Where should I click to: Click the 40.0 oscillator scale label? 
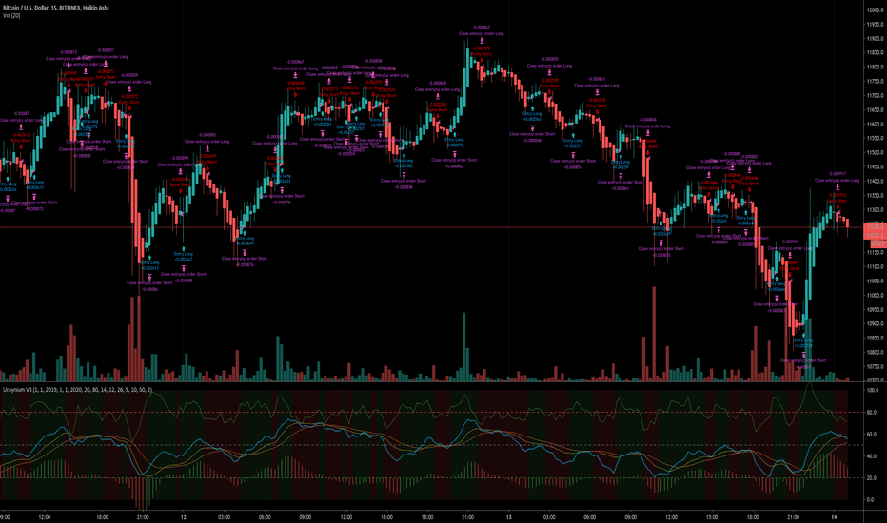(x=873, y=456)
